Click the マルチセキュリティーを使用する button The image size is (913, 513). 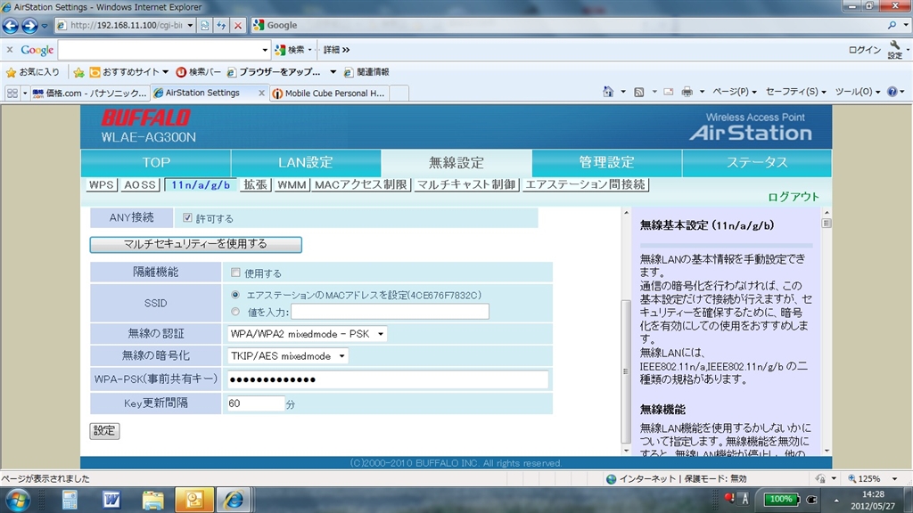(x=195, y=243)
